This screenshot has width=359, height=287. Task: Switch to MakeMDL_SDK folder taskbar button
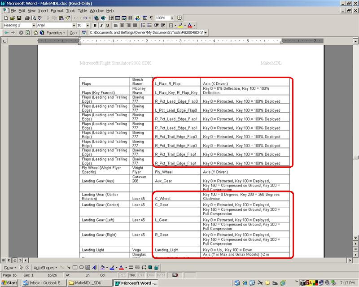tap(90, 283)
